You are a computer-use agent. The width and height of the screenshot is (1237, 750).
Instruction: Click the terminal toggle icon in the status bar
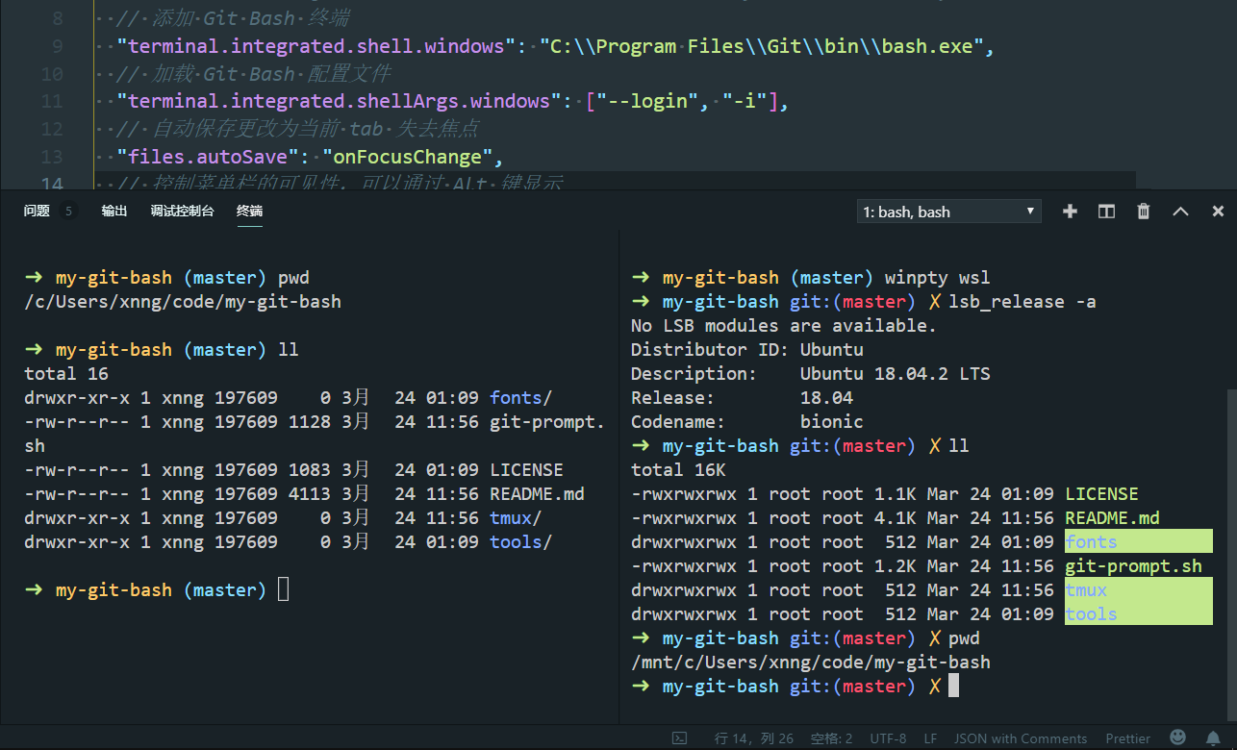[680, 737]
